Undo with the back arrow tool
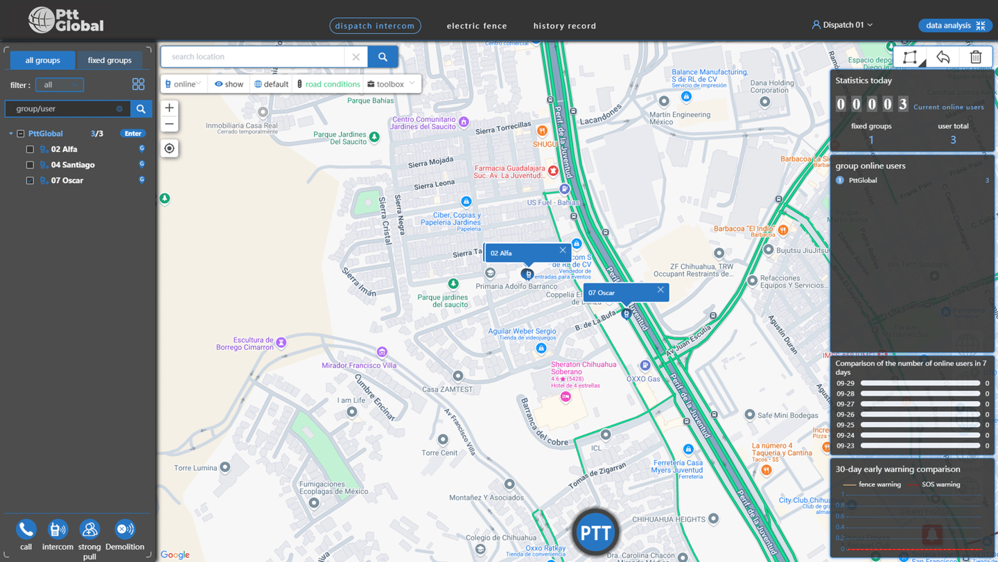 (x=943, y=58)
